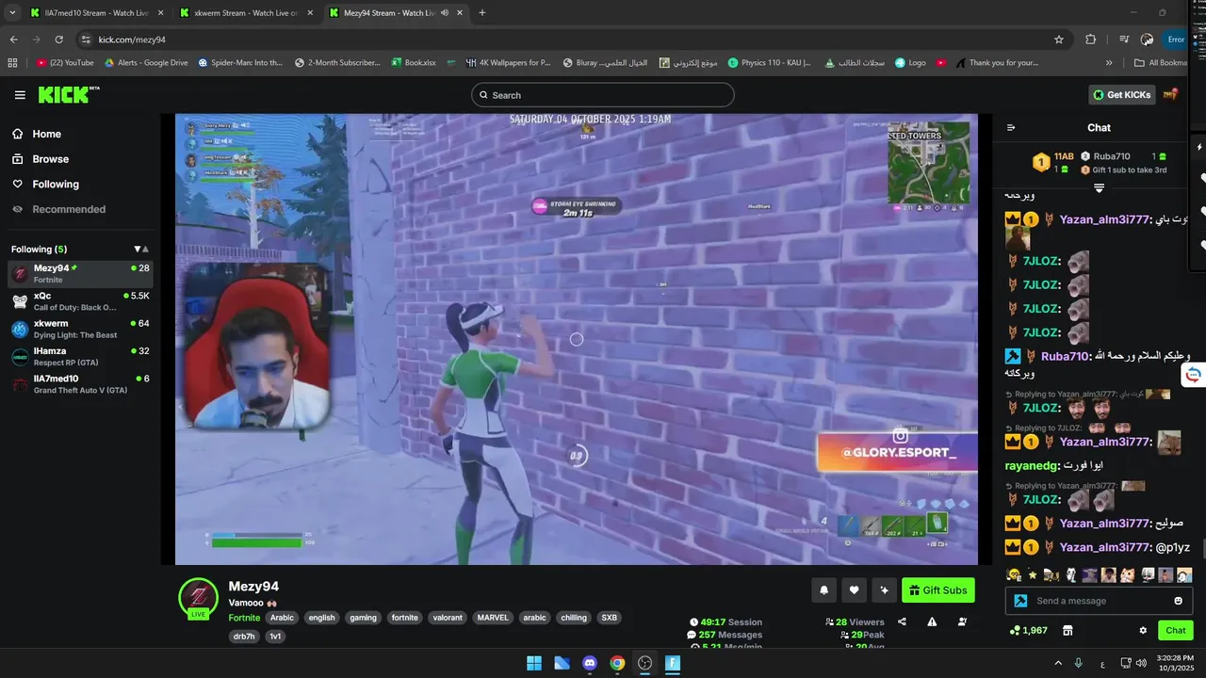The width and height of the screenshot is (1206, 678).
Task: Open the chat identity badge icon
Action: 1020,601
